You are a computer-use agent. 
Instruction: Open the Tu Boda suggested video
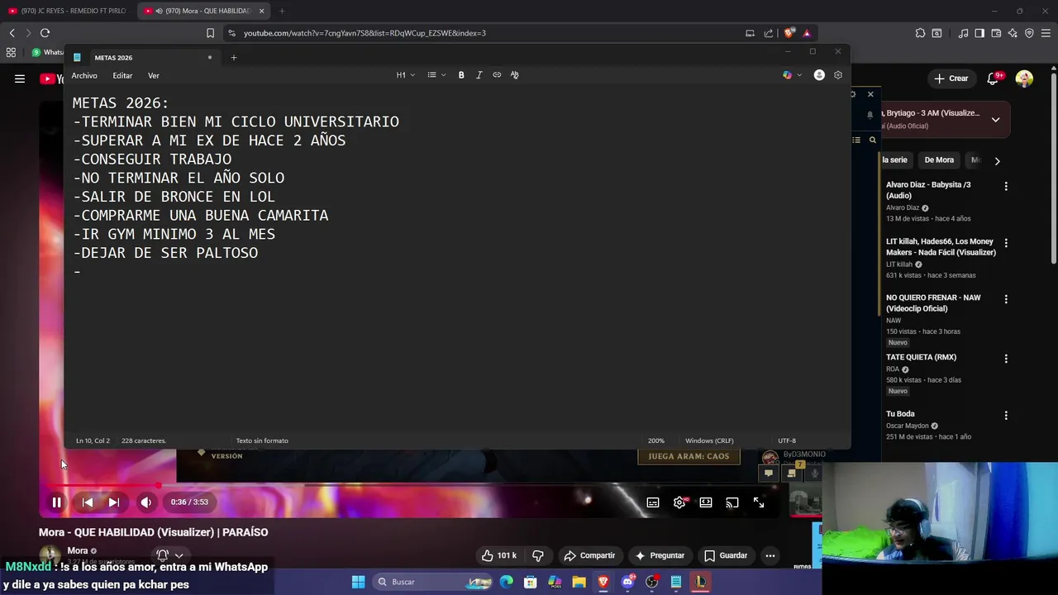(900, 414)
